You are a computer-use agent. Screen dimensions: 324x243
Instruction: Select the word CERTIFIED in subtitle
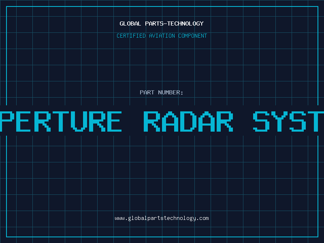pos(131,36)
